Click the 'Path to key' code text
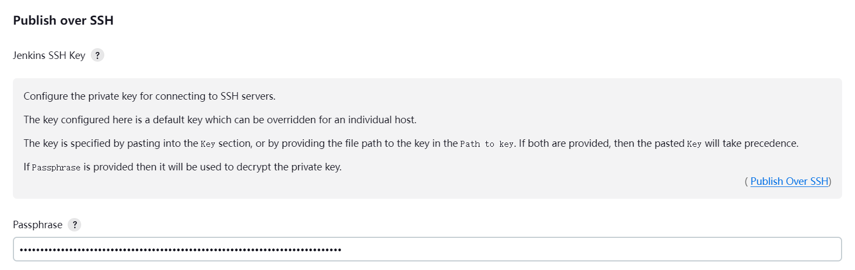This screenshot has width=855, height=270. coord(487,144)
